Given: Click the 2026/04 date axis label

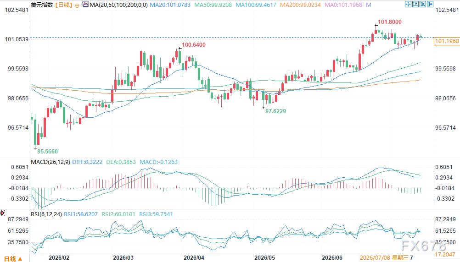Looking at the screenshot, I should click(x=194, y=258).
